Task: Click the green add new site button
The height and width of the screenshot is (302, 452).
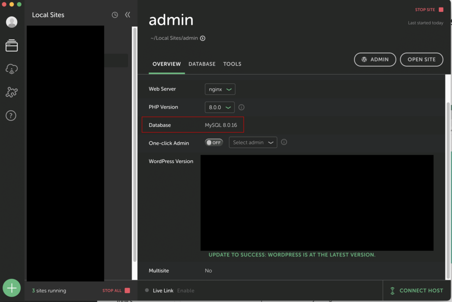Action: [x=11, y=288]
